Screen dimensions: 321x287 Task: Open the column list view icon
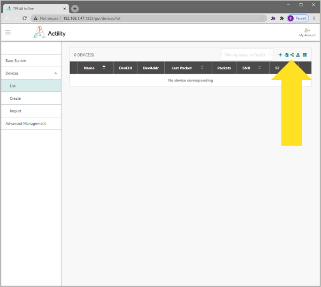click(304, 55)
